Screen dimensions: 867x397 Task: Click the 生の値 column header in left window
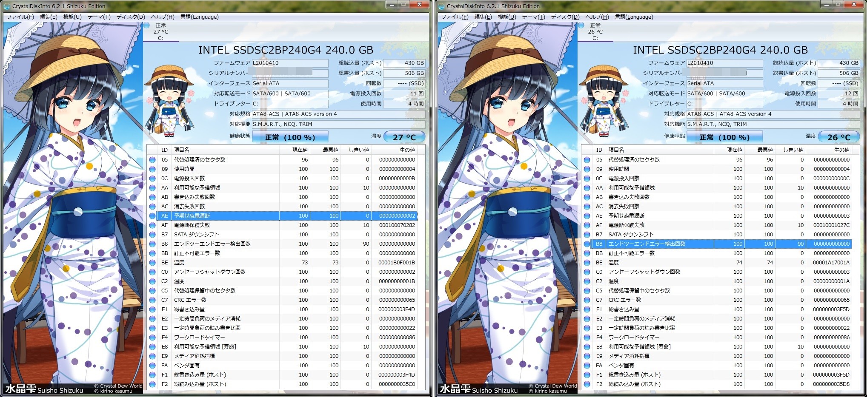pos(406,150)
